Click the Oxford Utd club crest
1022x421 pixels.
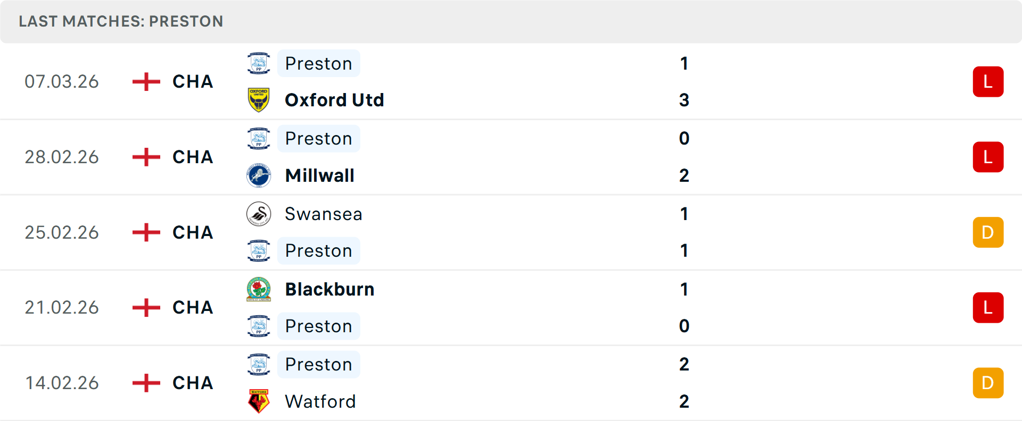pyautogui.click(x=259, y=100)
